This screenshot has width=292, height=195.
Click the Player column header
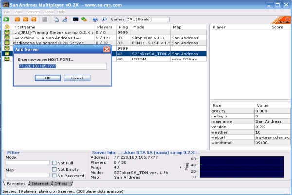coord(239,27)
